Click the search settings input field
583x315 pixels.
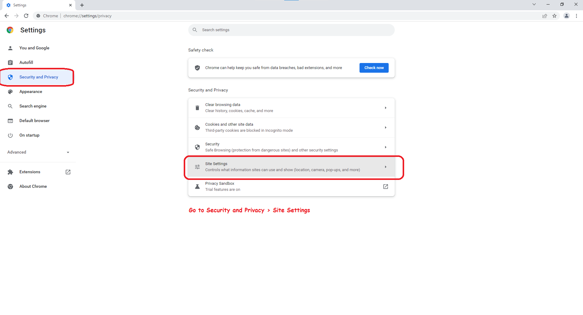(291, 30)
